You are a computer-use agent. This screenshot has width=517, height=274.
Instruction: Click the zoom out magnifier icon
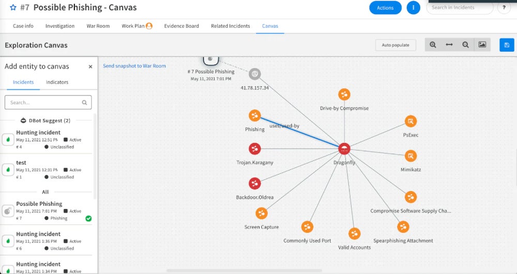click(466, 45)
